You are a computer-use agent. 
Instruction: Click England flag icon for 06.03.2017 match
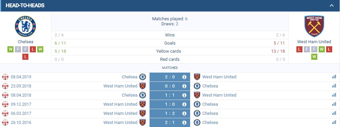click(5, 113)
